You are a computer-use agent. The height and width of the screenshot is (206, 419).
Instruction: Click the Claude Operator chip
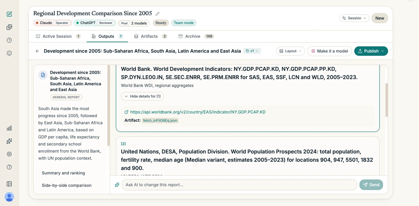(x=52, y=23)
